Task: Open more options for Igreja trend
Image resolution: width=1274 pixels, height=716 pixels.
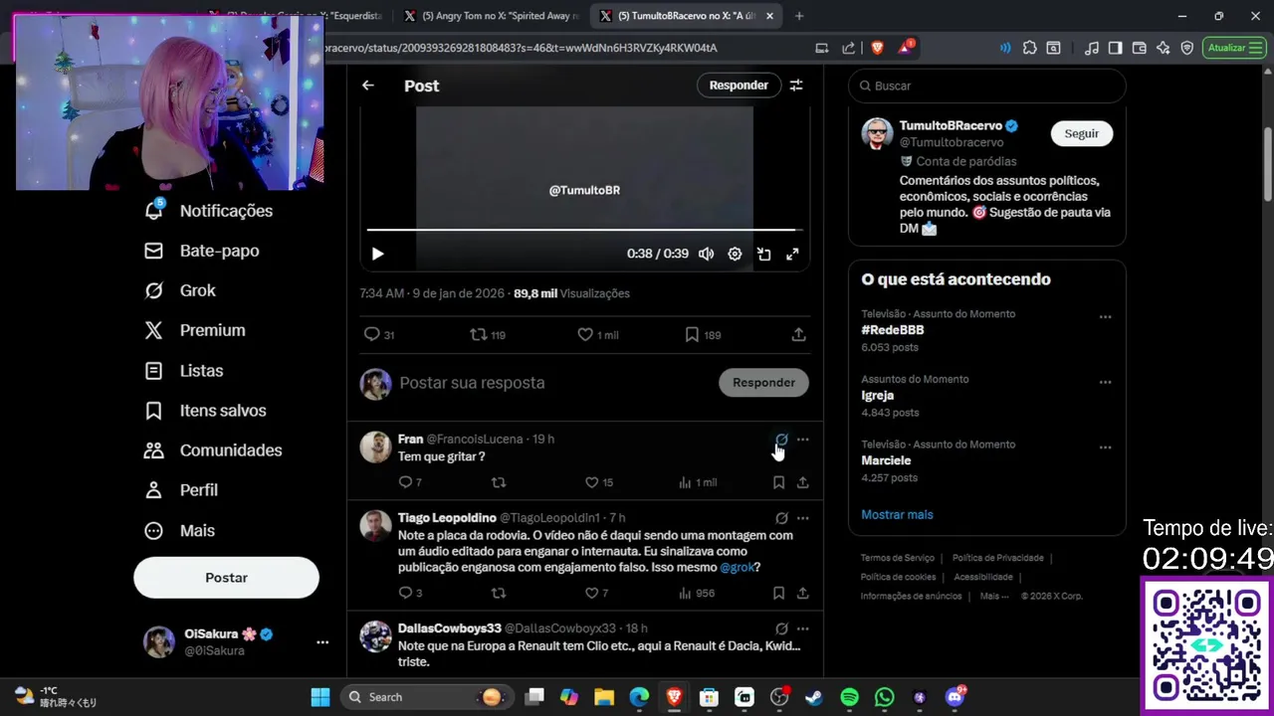Action: (x=1105, y=382)
